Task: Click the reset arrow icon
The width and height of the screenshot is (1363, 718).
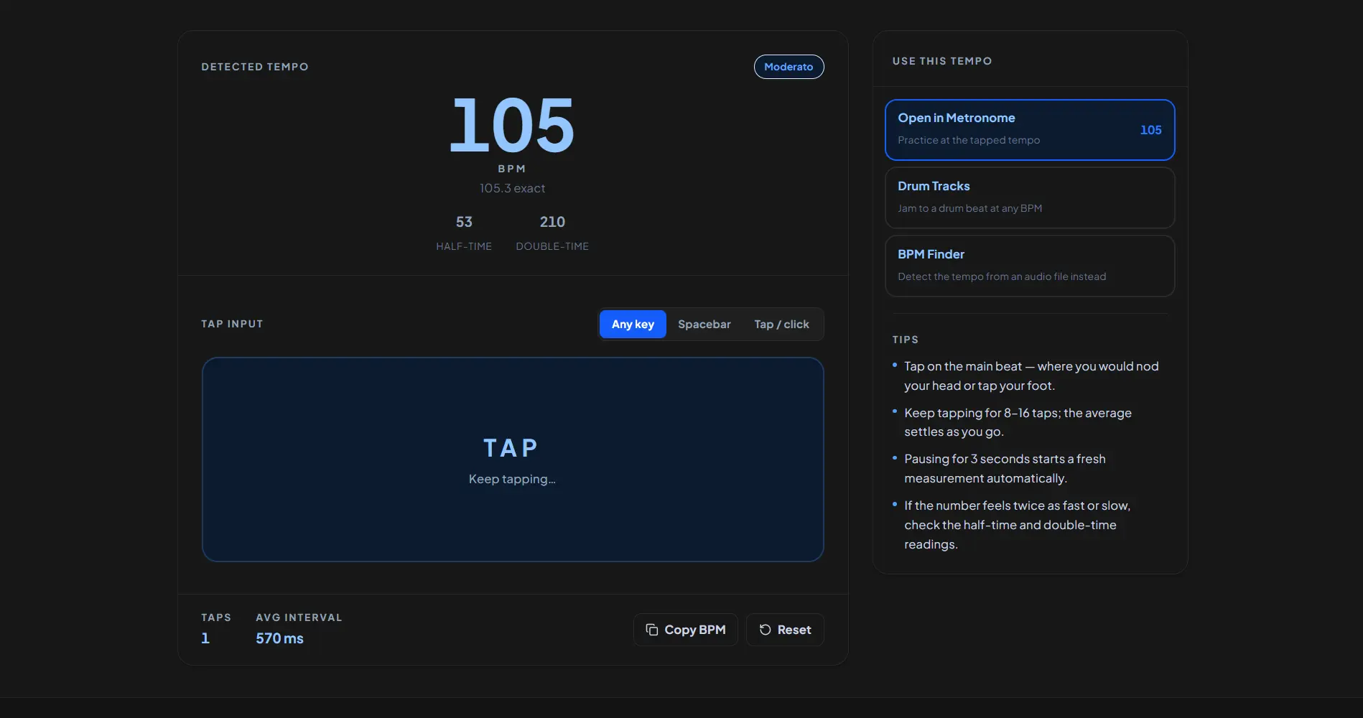Action: coord(765,630)
